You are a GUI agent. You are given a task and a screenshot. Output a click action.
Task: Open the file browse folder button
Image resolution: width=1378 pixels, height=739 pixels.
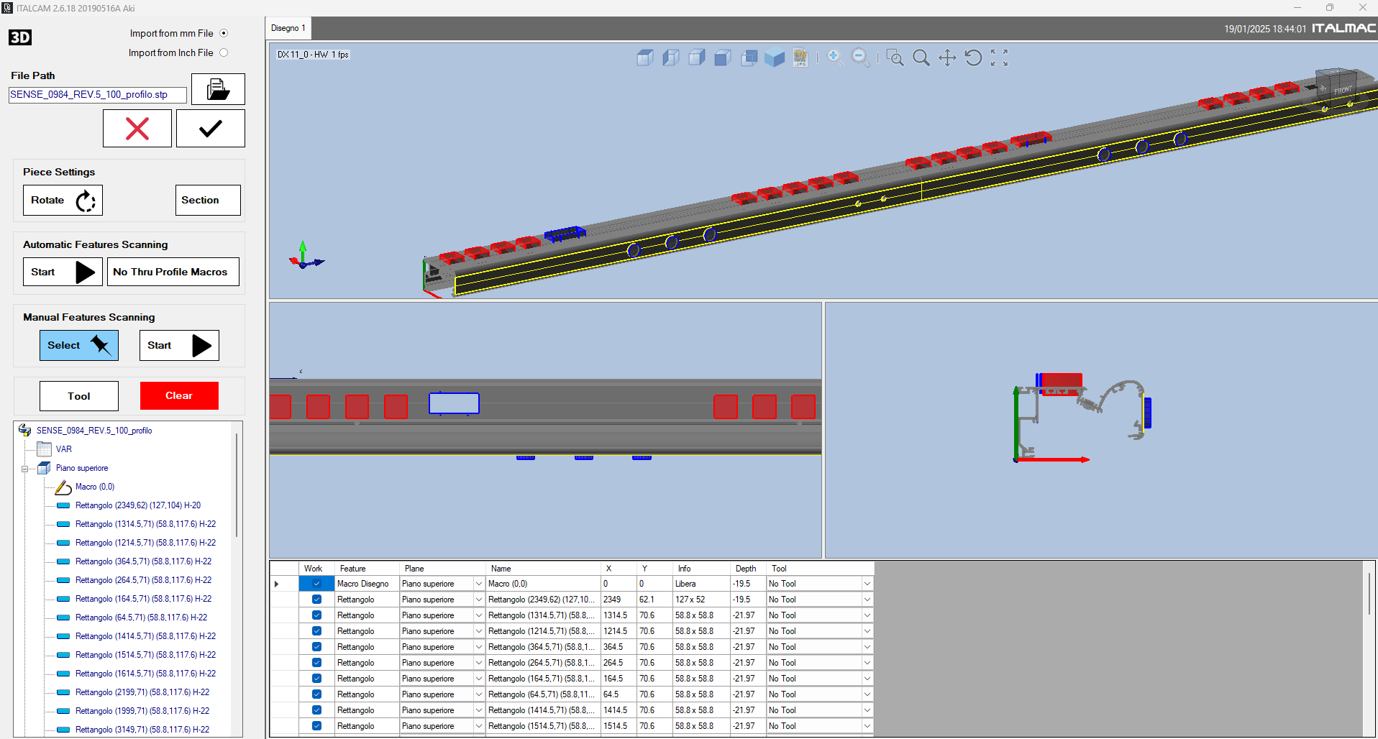(x=218, y=89)
